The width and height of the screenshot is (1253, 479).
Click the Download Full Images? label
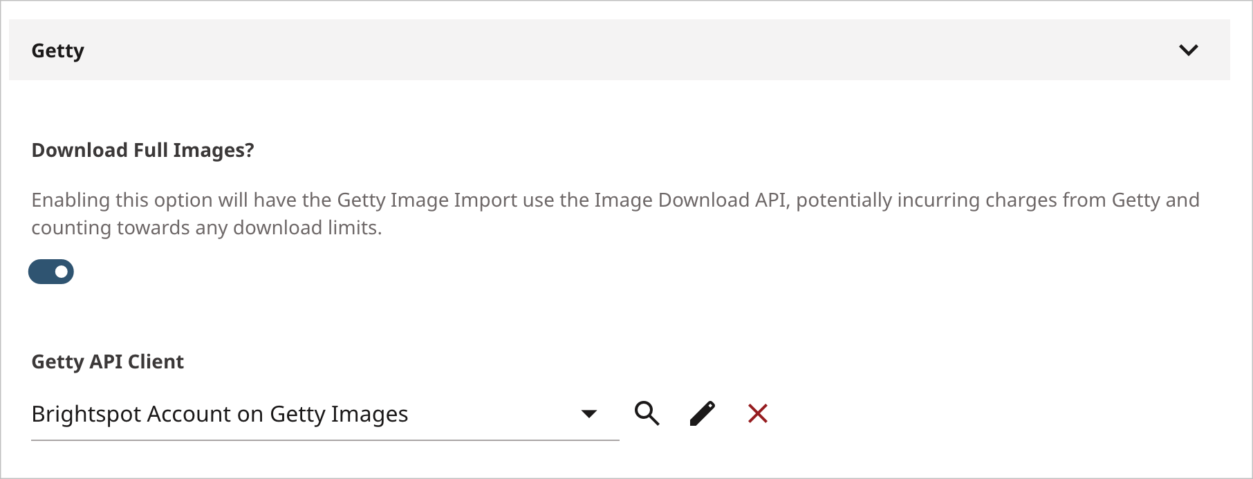tap(142, 149)
